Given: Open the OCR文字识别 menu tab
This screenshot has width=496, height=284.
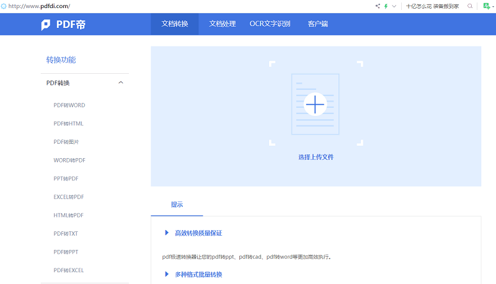Looking at the screenshot, I should click(x=270, y=24).
